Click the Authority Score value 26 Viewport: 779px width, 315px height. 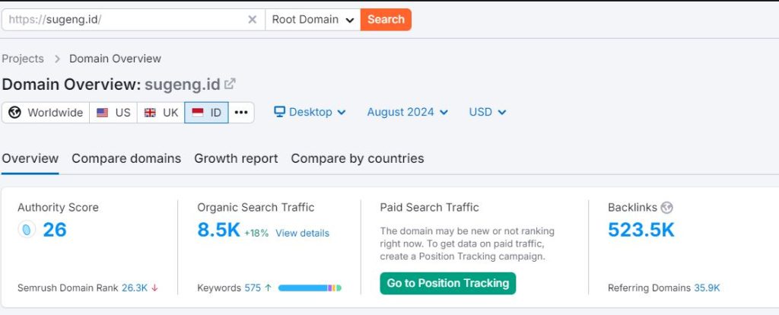click(55, 230)
